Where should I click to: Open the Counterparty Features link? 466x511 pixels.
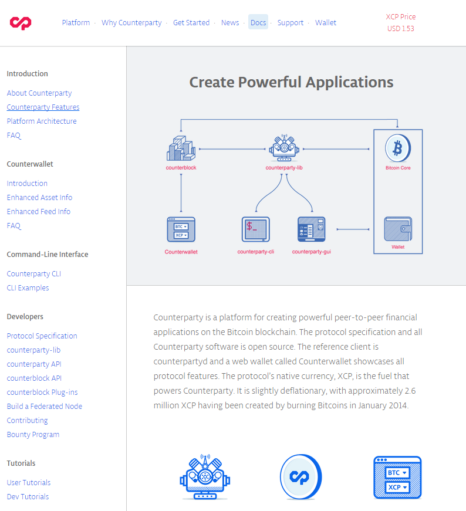pos(43,107)
